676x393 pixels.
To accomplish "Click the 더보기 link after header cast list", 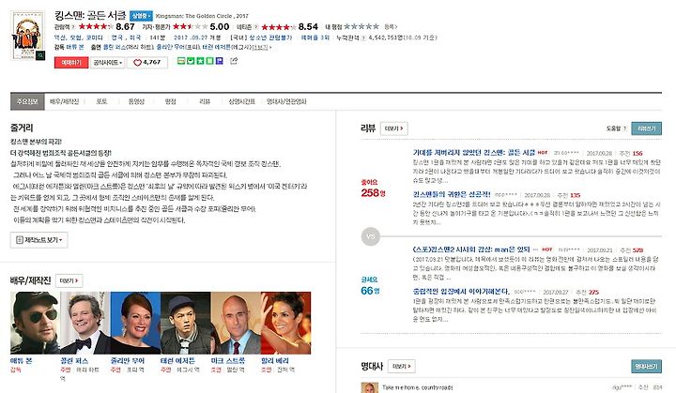I will (x=261, y=48).
